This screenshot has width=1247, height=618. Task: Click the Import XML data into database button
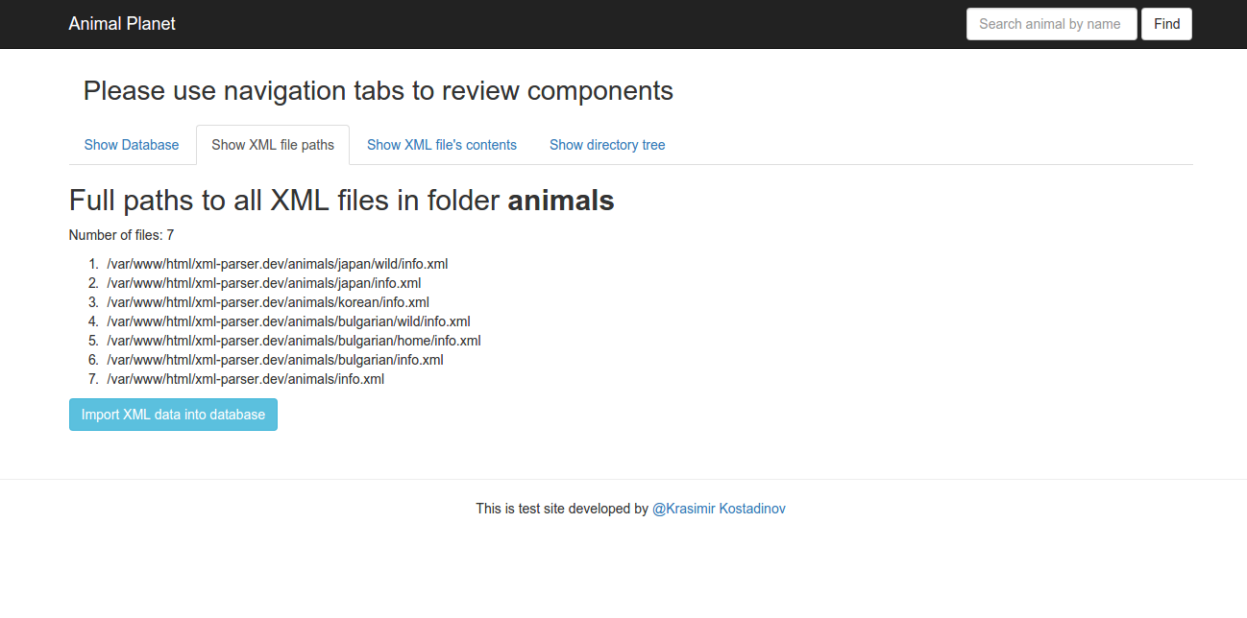point(173,415)
